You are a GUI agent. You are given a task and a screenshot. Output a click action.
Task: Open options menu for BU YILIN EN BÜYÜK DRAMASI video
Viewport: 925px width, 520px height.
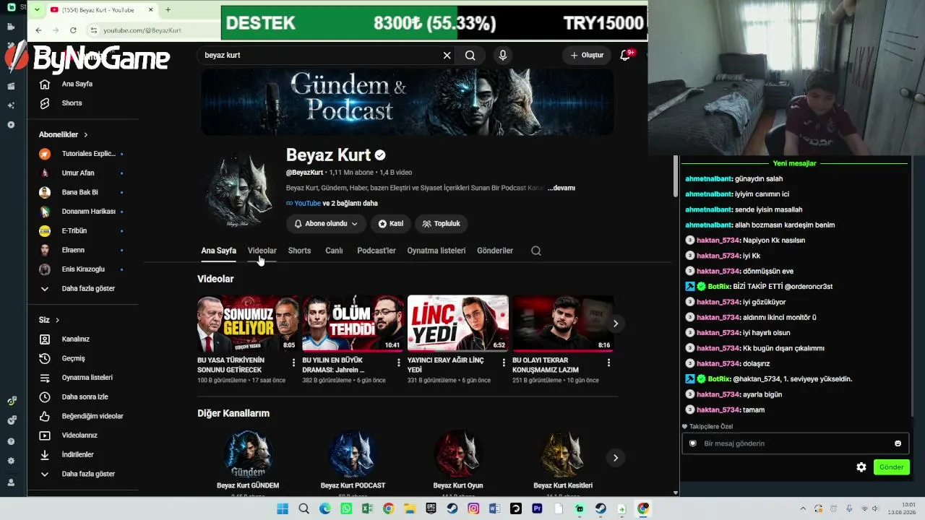click(x=399, y=363)
